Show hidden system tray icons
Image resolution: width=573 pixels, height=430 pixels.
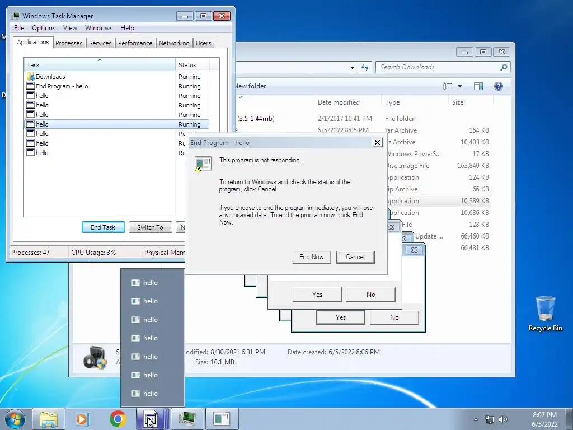pos(476,419)
